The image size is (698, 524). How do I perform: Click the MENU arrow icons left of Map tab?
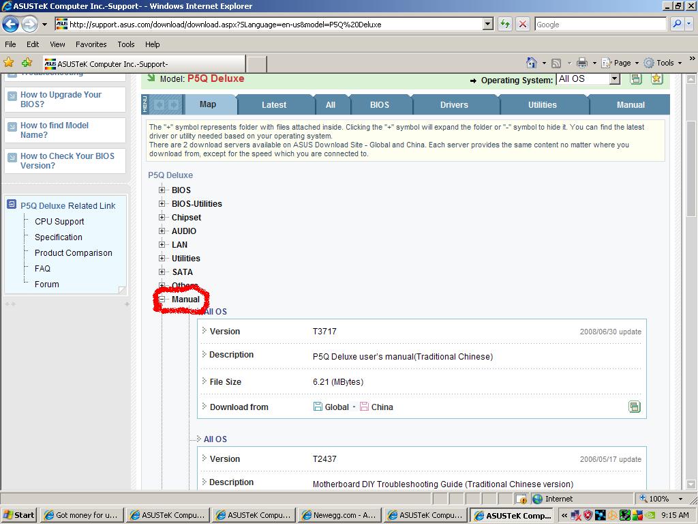coord(166,104)
